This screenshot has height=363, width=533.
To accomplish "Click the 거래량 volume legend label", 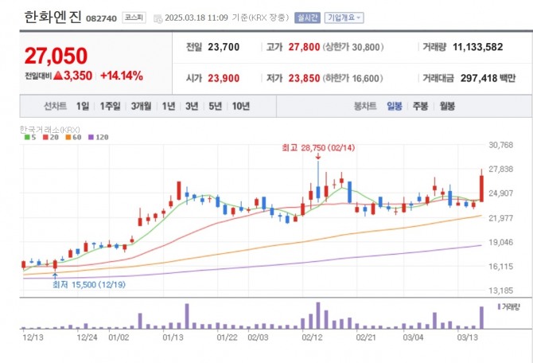I will click(x=509, y=306).
